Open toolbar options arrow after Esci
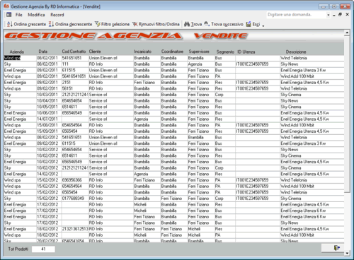 point(263,25)
